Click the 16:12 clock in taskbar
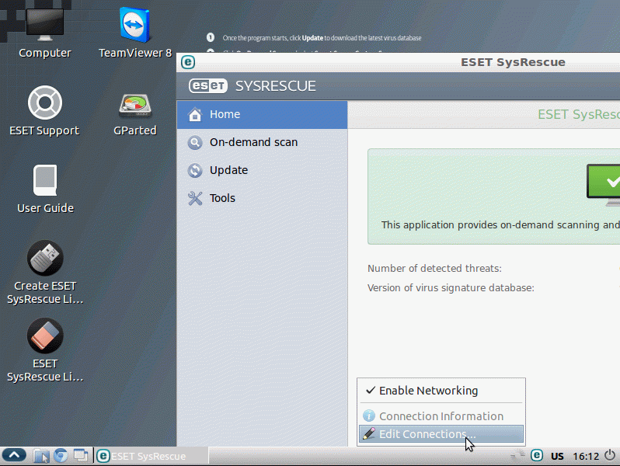The height and width of the screenshot is (466, 620). (x=586, y=456)
